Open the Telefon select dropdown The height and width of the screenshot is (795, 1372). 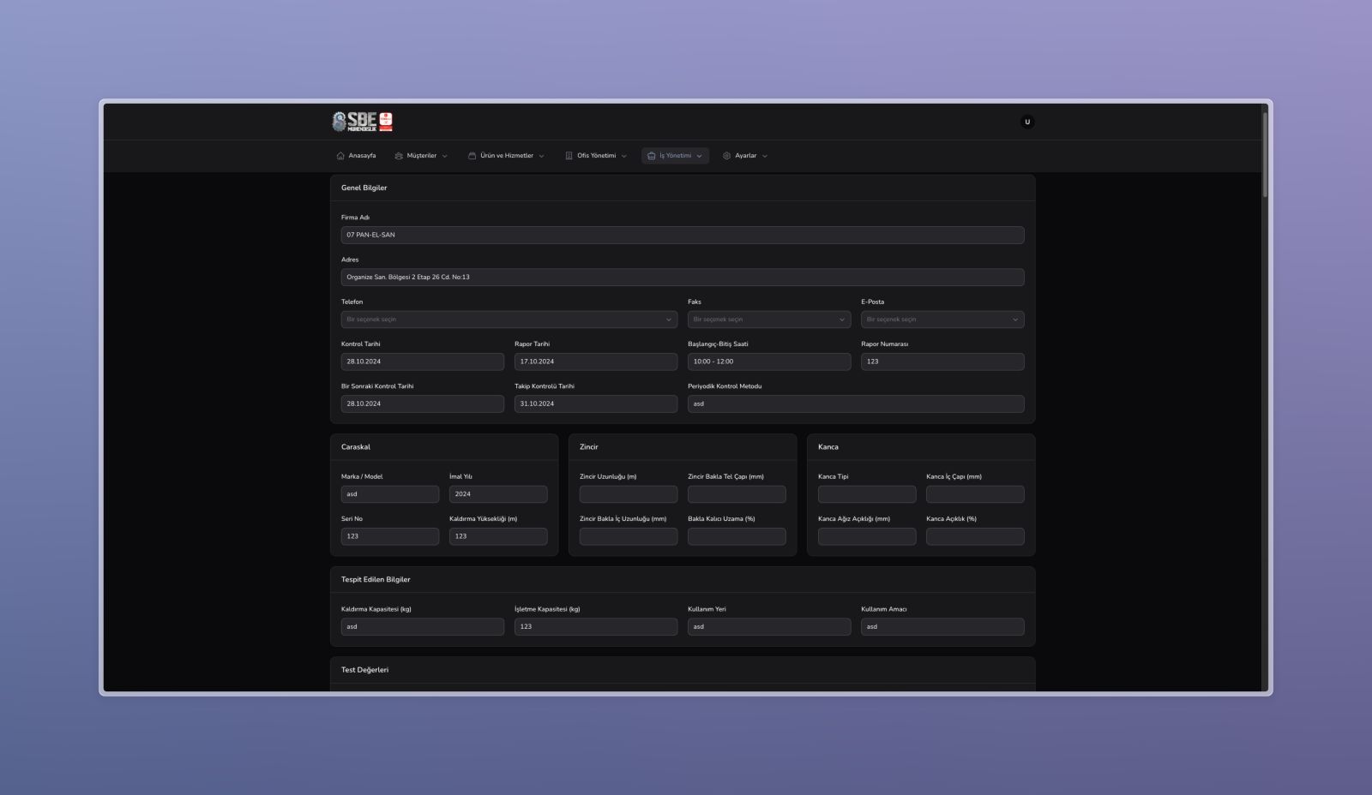click(x=508, y=320)
